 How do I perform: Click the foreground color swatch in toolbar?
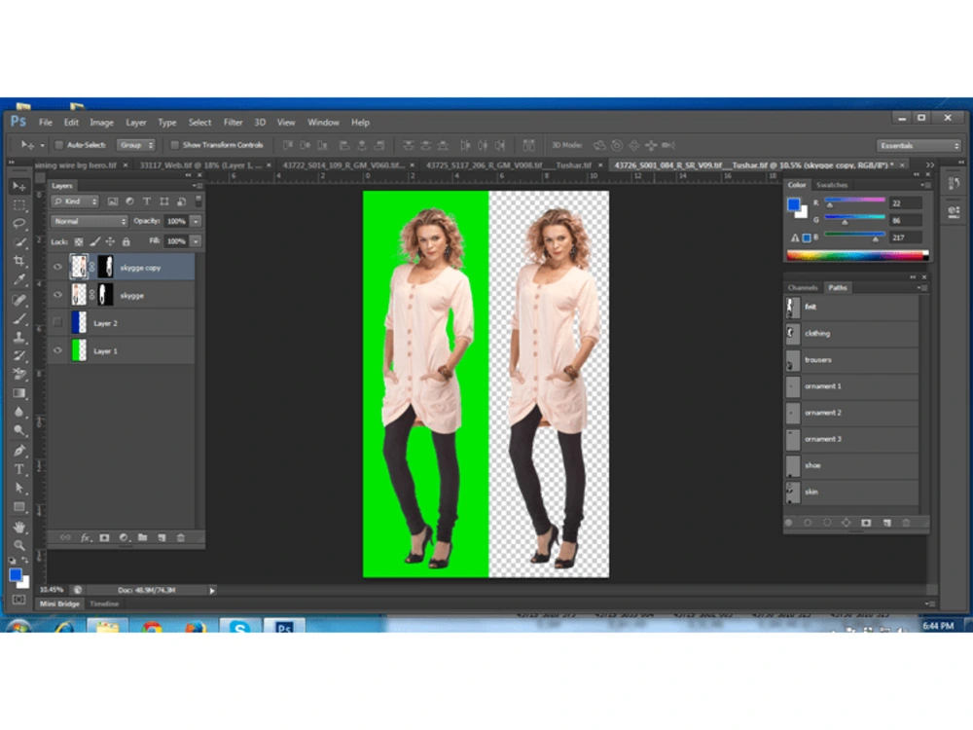click(x=16, y=574)
